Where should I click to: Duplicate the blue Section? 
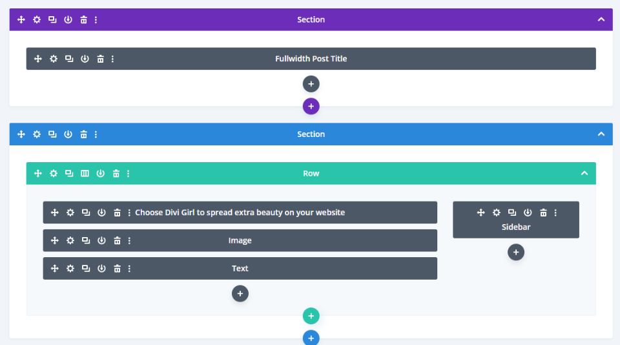[52, 134]
